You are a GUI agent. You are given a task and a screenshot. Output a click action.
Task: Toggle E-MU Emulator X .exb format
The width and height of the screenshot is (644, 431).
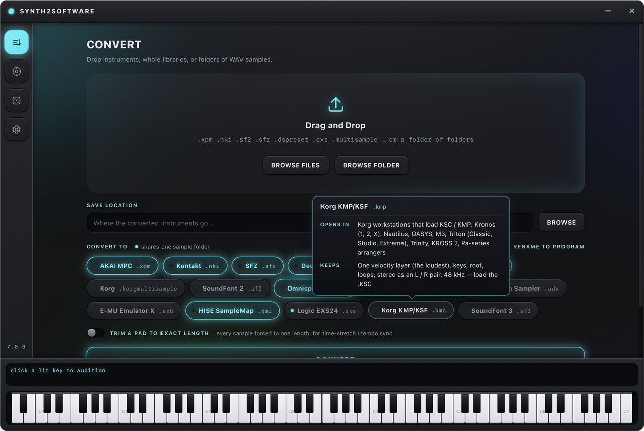[x=134, y=311]
